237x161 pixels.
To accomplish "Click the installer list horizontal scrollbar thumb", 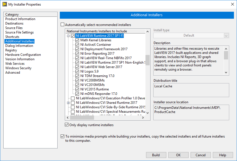I will pos(82,117).
